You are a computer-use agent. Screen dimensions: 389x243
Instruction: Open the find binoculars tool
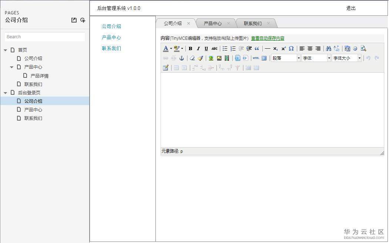coord(328,49)
